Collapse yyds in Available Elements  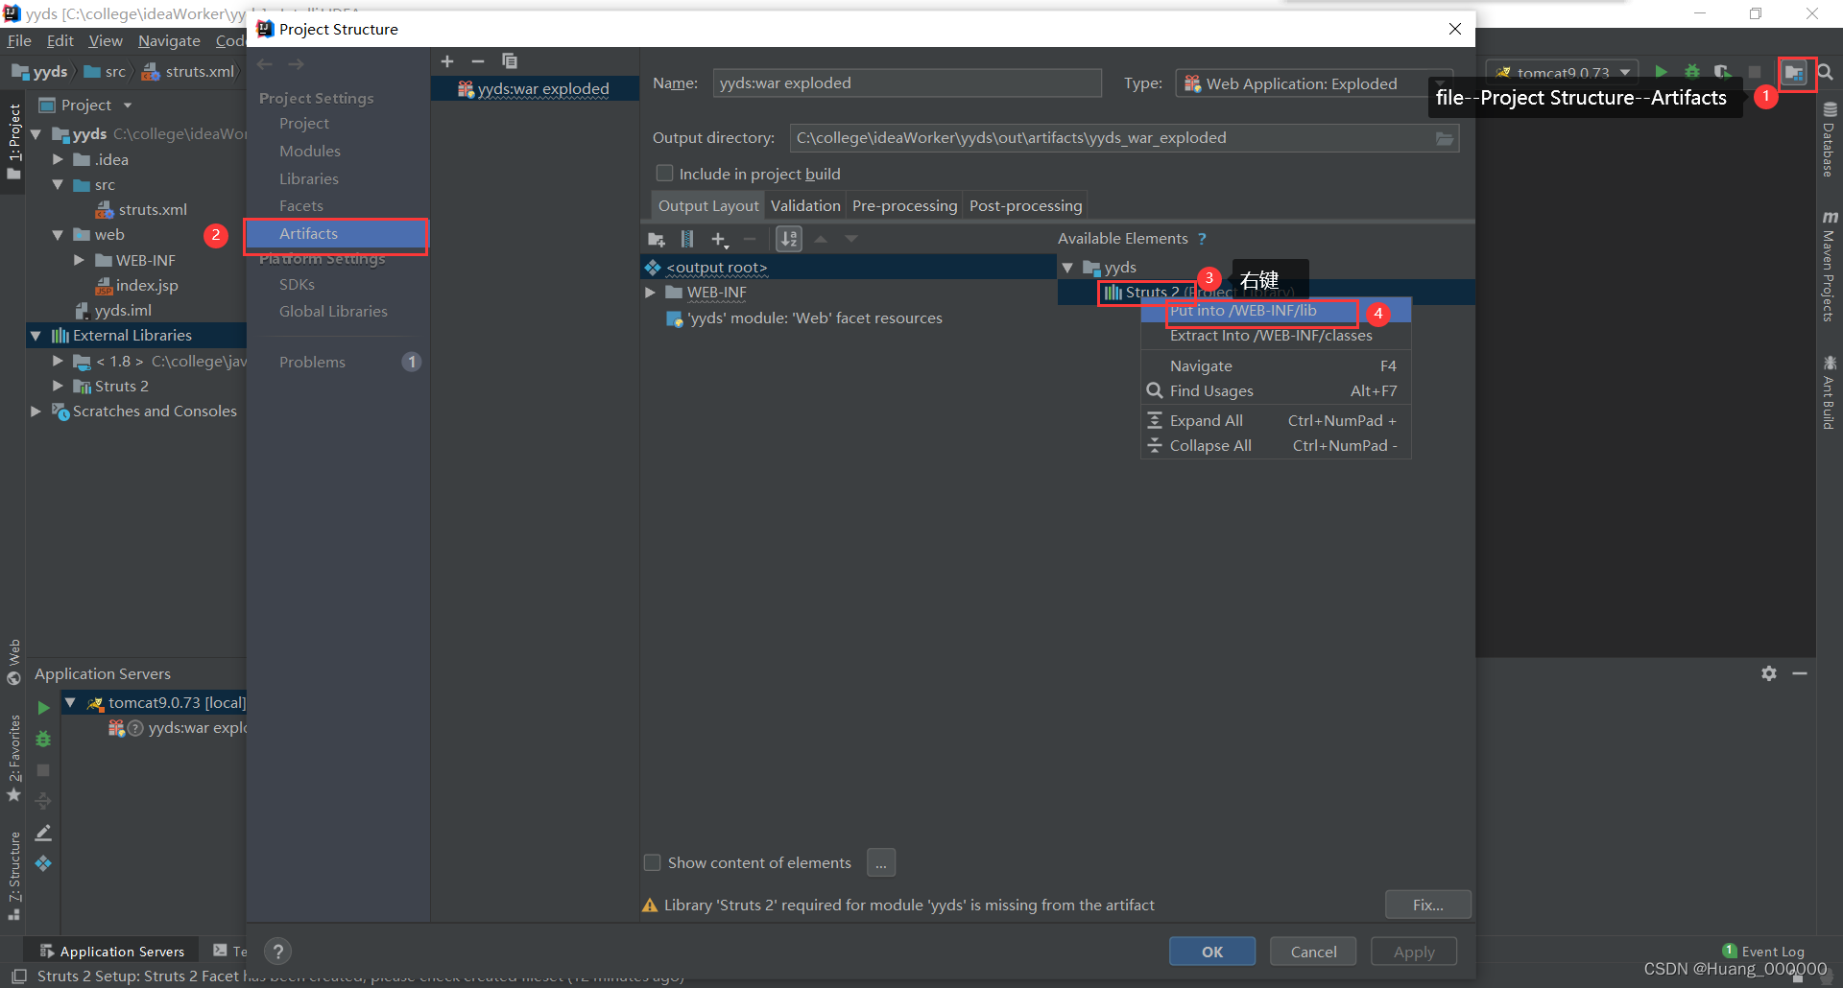1067,268
